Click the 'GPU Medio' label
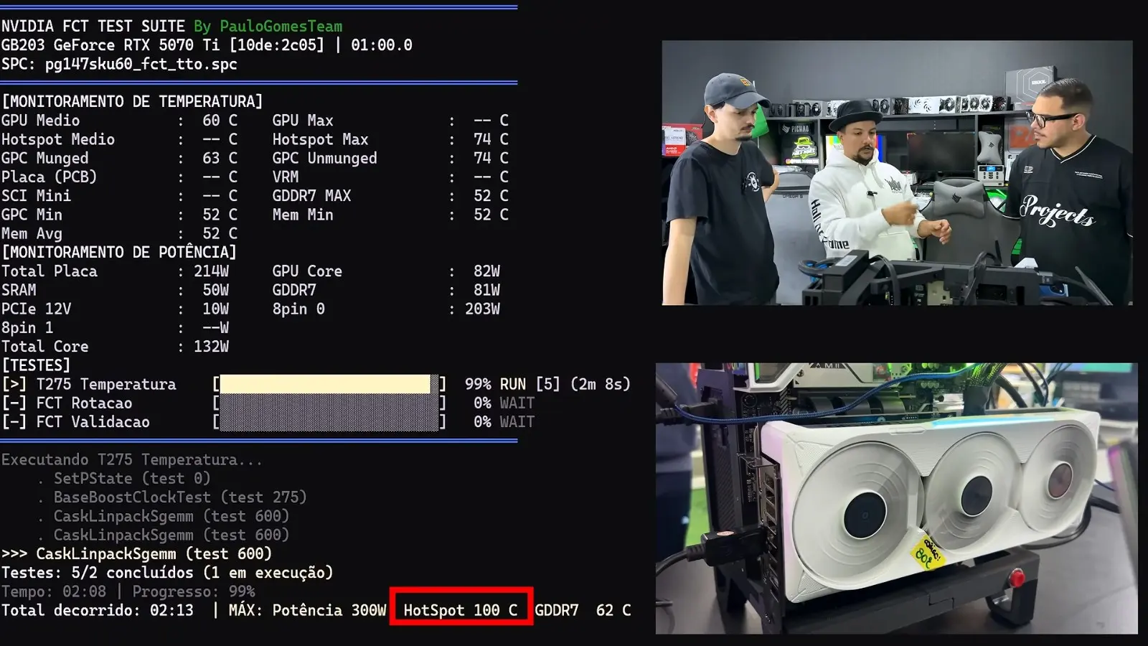1148x646 pixels. (x=40, y=121)
